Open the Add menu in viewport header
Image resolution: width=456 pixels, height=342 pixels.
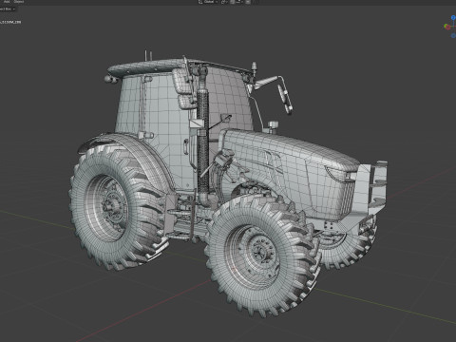[7, 2]
